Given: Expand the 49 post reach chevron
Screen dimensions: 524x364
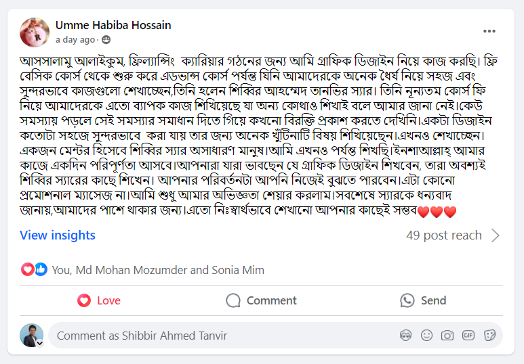Looking at the screenshot, I should click(496, 235).
